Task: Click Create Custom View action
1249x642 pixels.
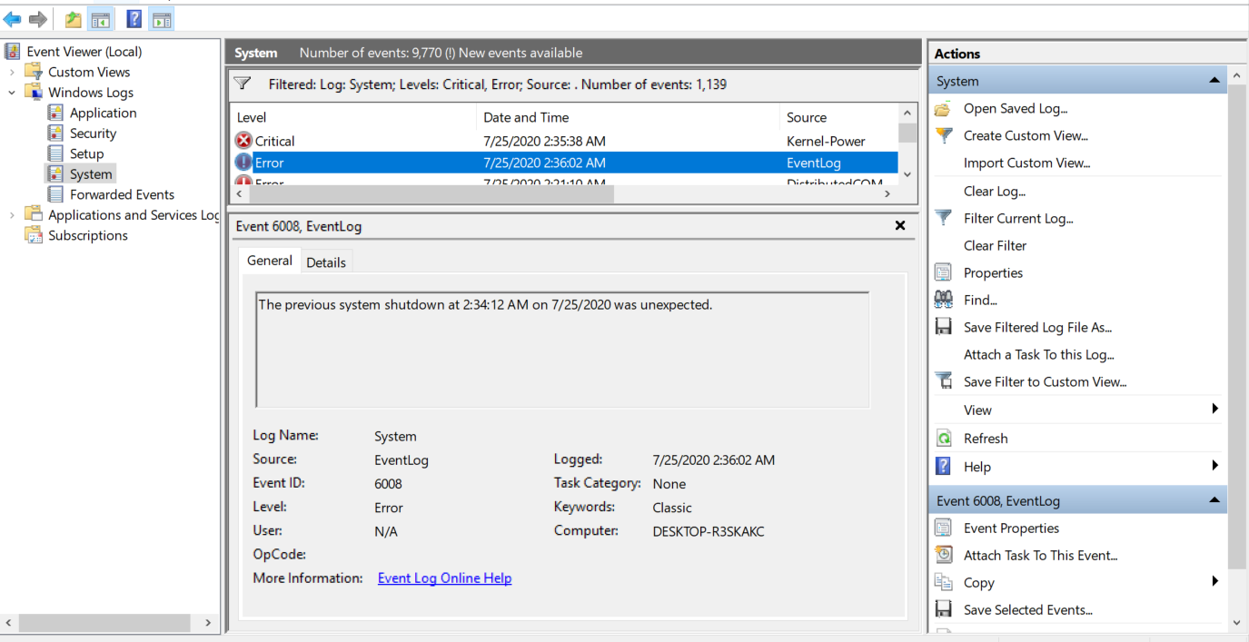Action: tap(1026, 135)
